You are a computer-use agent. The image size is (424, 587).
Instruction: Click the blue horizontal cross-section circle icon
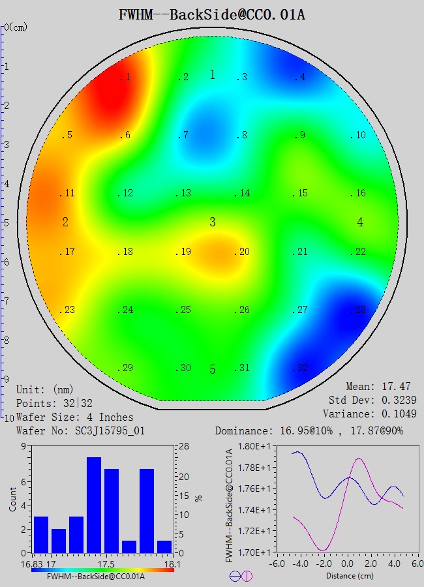coord(235,576)
